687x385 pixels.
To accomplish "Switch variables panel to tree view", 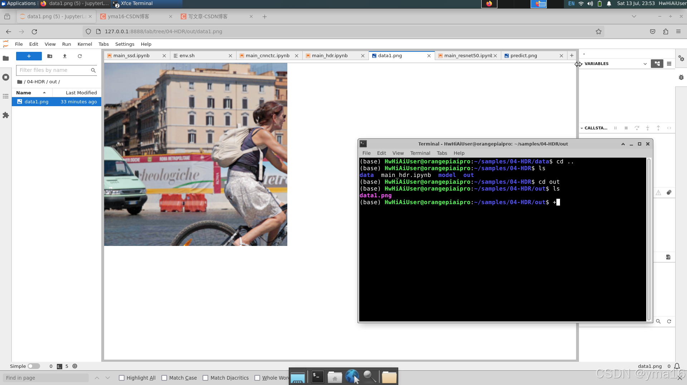I will (x=657, y=64).
